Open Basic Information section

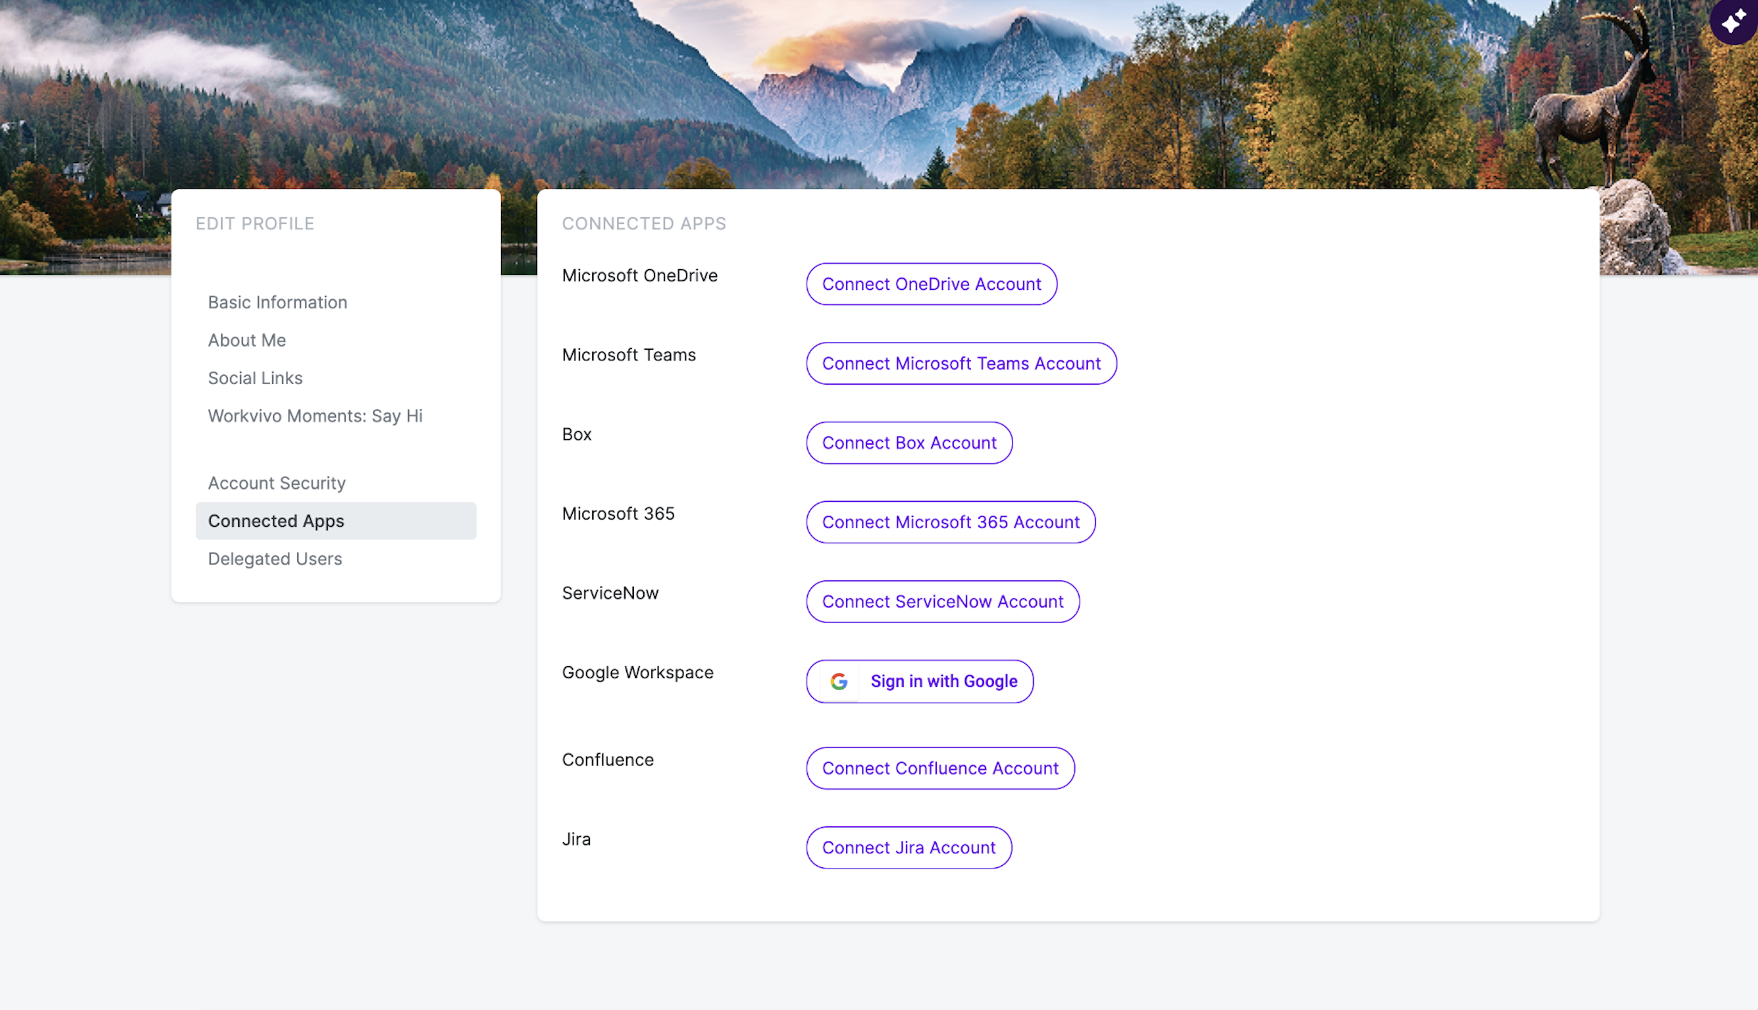tap(277, 302)
